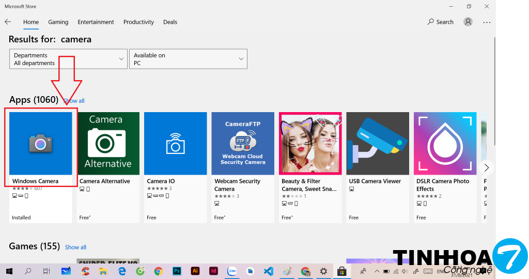Viewport: 529px width, 279px height.
Task: Click Show all link next to Games
Action: tap(75, 247)
